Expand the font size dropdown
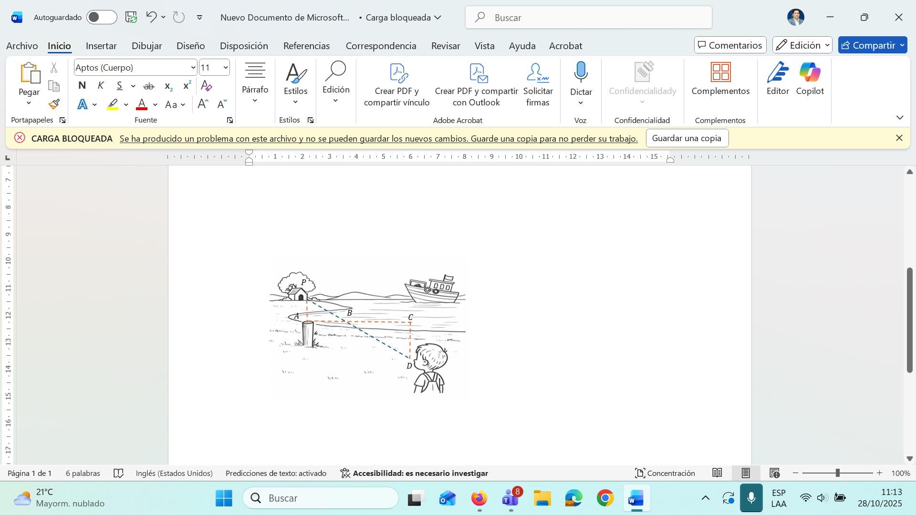The width and height of the screenshot is (916, 515). click(x=225, y=68)
